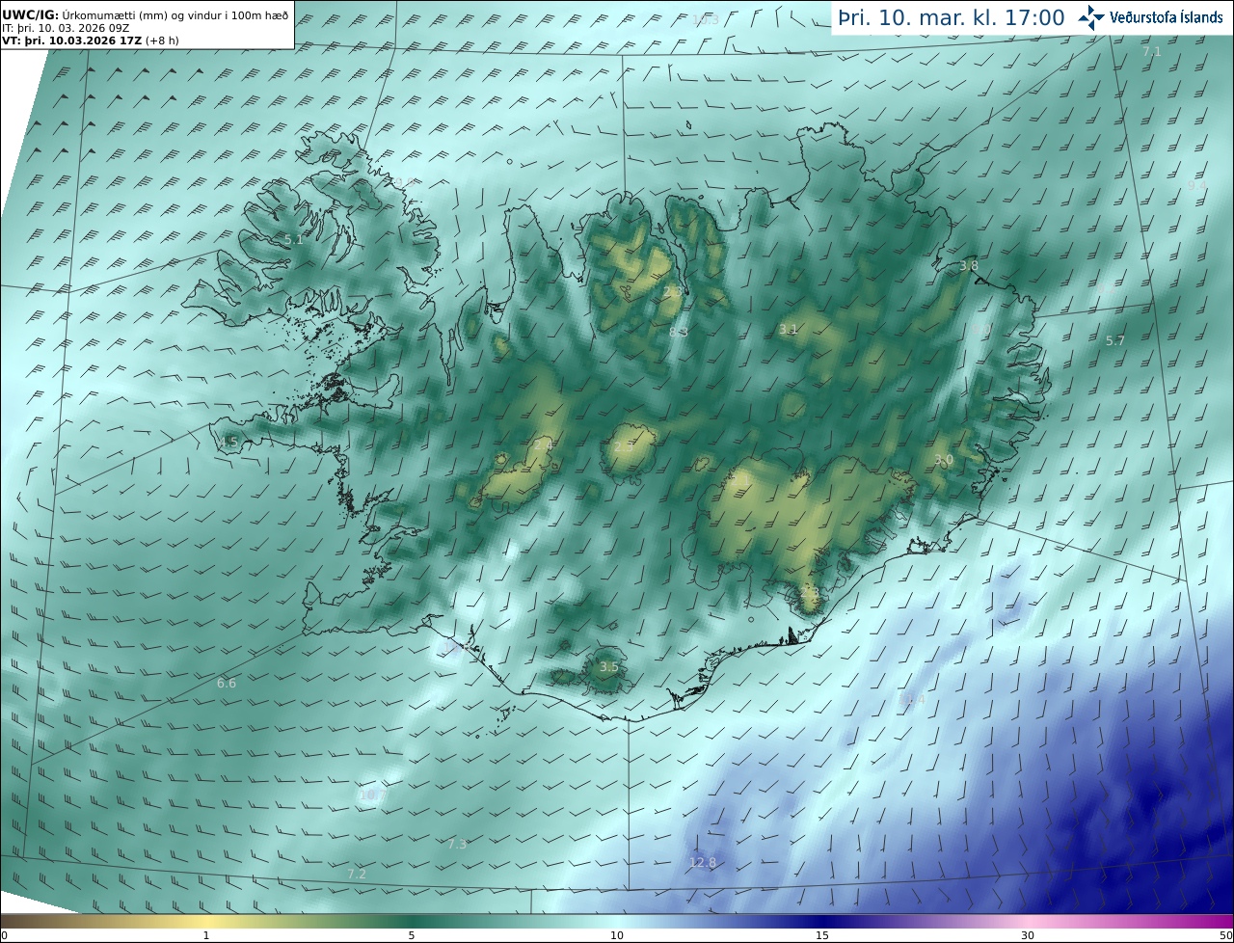Click the 3.8 value in northeast Iceland
This screenshot has height=943, width=1234.
click(969, 266)
